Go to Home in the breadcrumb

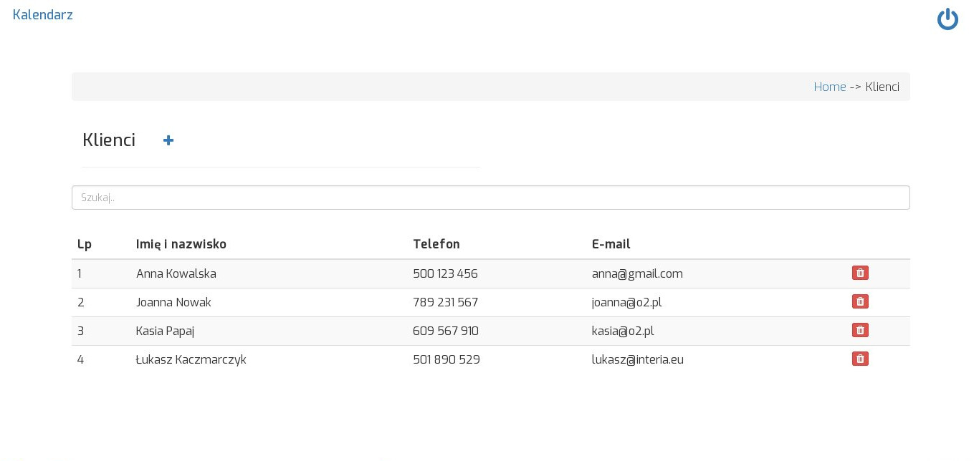coord(829,87)
